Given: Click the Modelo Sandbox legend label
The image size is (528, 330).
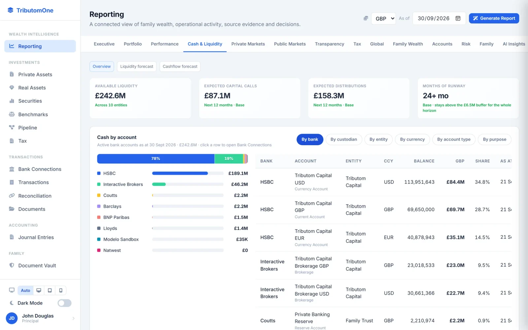Looking at the screenshot, I should point(121,239).
